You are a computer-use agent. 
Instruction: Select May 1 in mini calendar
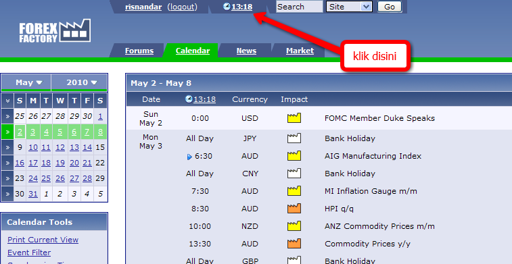(100, 116)
